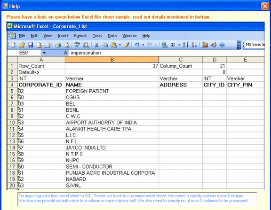The image size is (271, 210).
Task: Open the File menu
Action: click(x=22, y=36)
